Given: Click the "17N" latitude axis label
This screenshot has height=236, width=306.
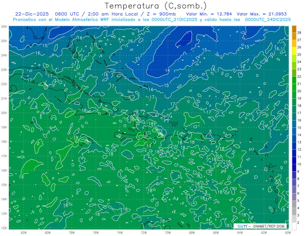Looking at the screenshot, I should coord(4,156).
